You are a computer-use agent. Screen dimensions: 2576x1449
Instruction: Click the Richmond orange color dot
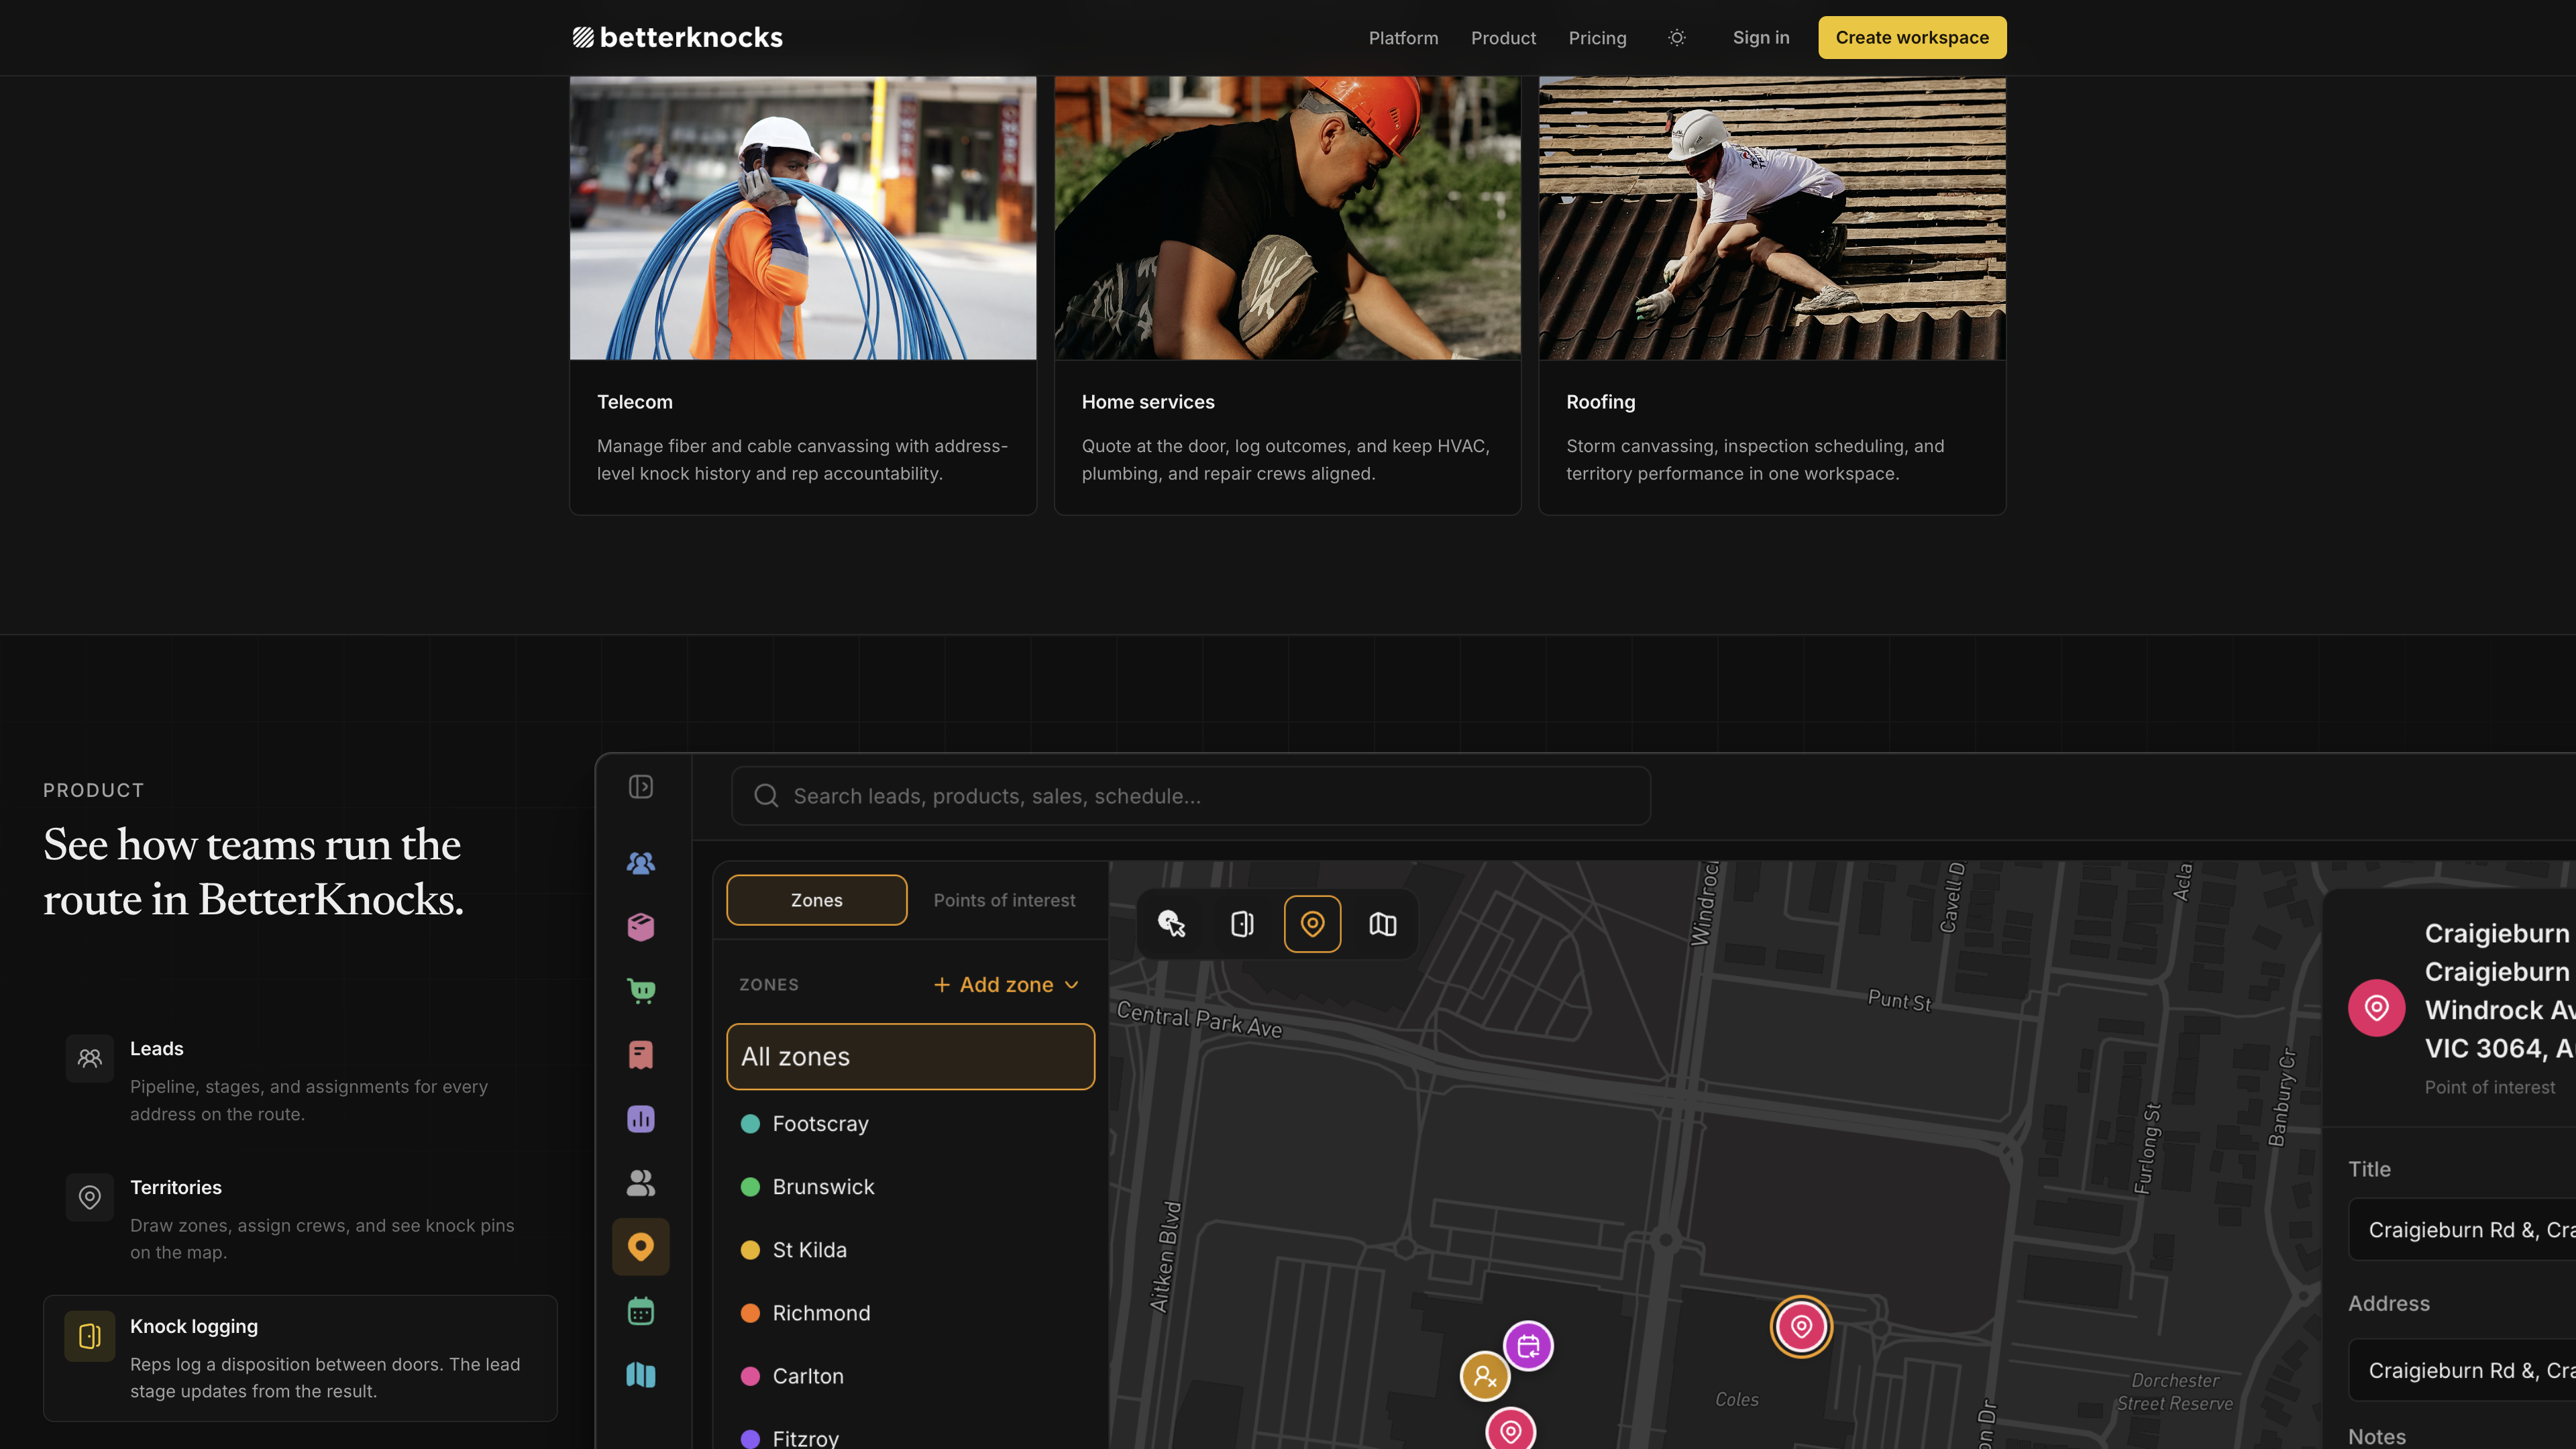coord(750,1313)
